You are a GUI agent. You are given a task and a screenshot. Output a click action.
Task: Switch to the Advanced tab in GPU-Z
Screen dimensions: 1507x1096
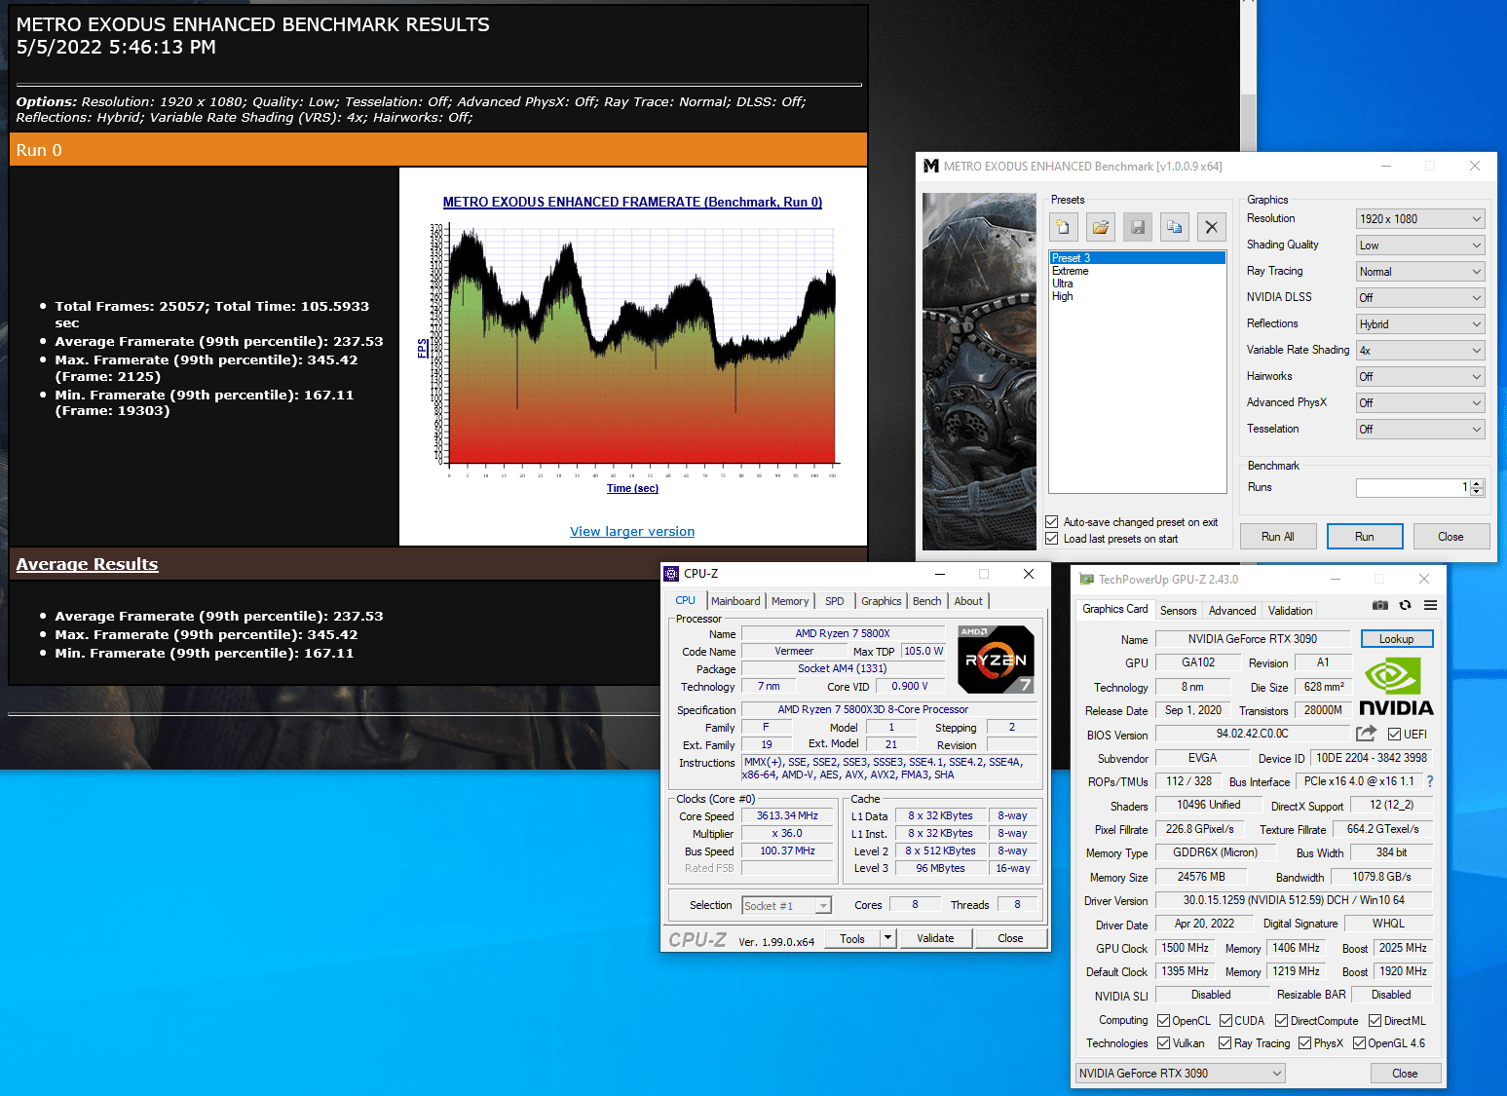[x=1232, y=611]
